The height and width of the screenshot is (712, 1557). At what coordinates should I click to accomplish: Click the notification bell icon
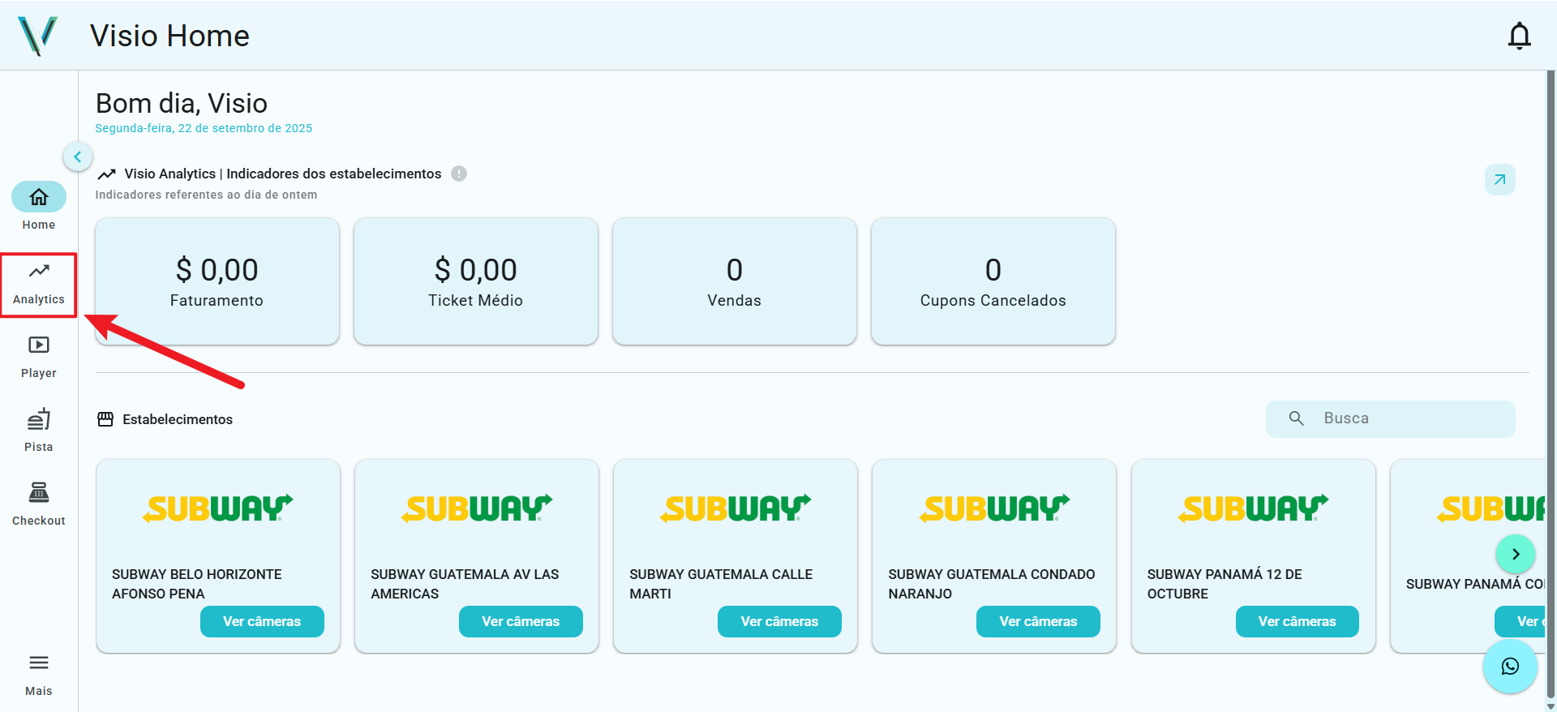(1519, 36)
